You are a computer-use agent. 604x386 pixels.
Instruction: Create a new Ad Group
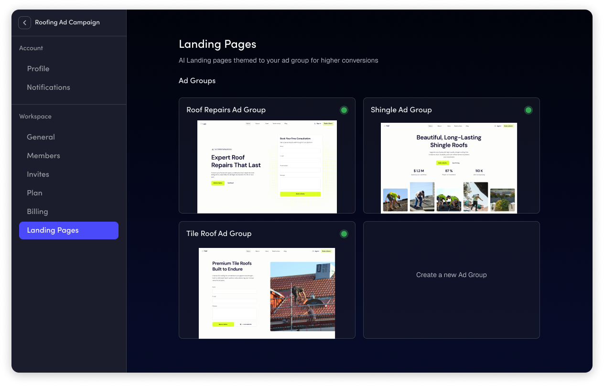451,275
